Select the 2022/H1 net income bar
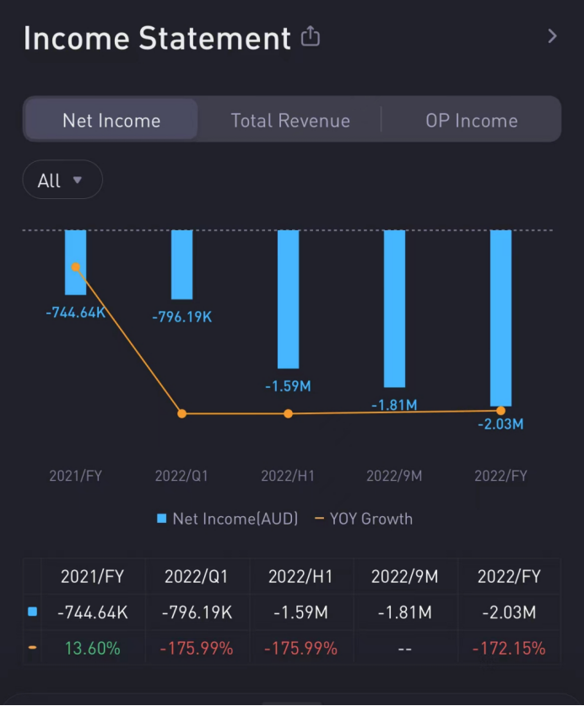The image size is (584, 706). 288,299
